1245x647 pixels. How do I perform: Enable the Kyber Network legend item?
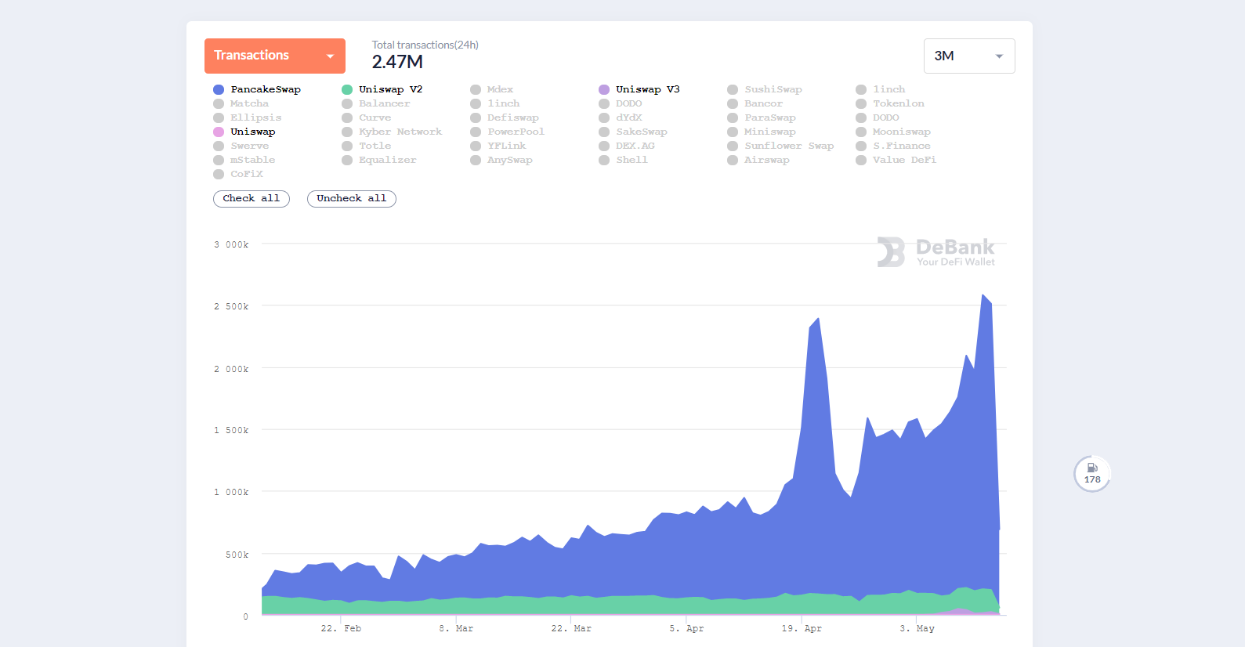point(392,132)
